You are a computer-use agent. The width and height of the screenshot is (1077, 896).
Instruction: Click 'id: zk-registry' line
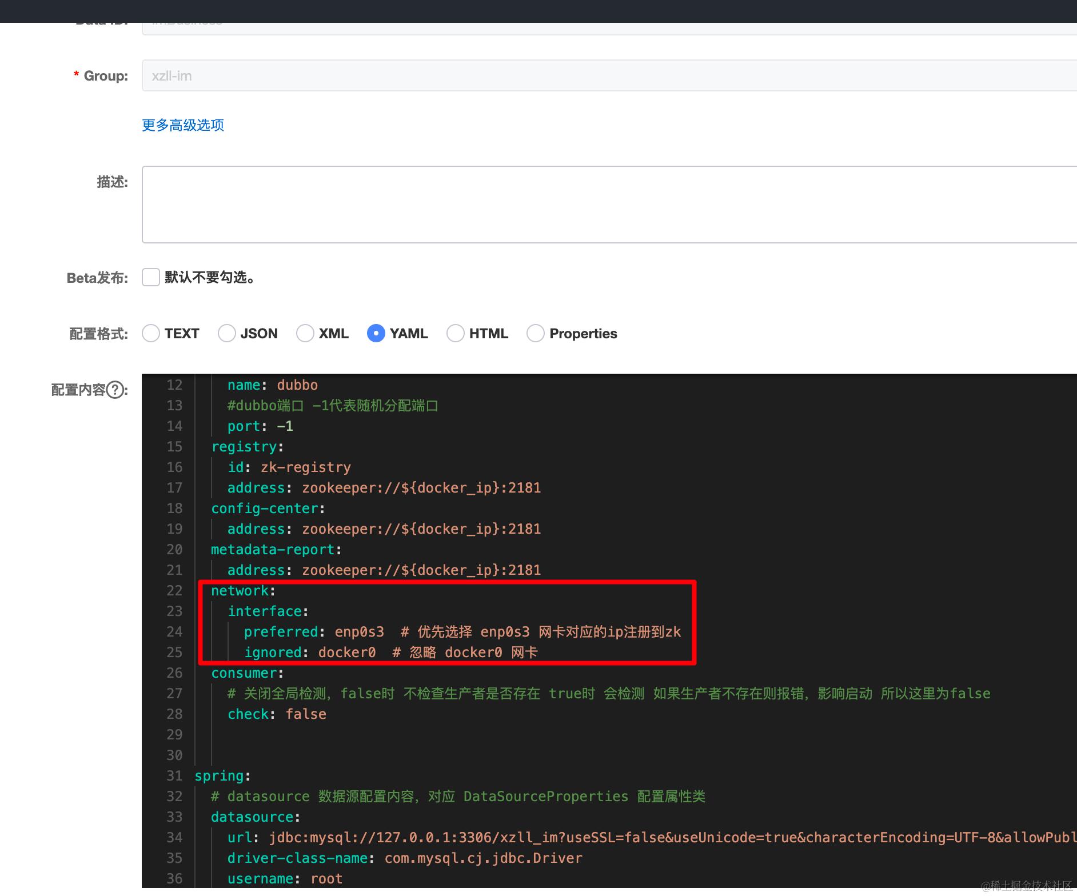tap(289, 467)
